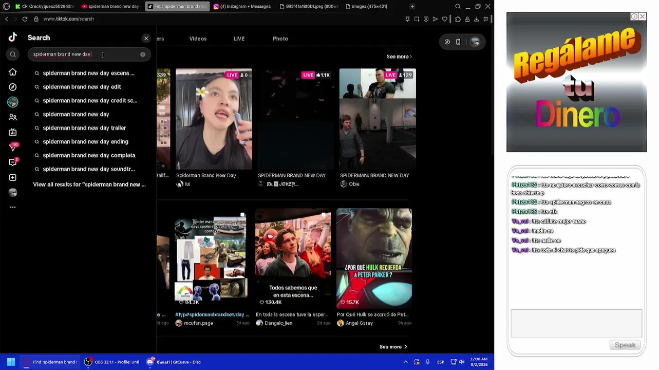Image resolution: width=659 pixels, height=370 pixels.
Task: Click the TikTok coins icon top right
Action: (x=447, y=42)
